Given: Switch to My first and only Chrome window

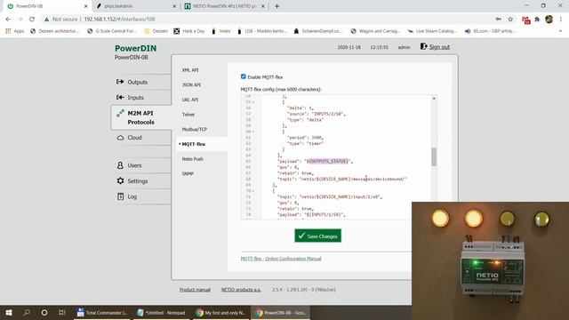Looking at the screenshot, I should pos(221,312).
